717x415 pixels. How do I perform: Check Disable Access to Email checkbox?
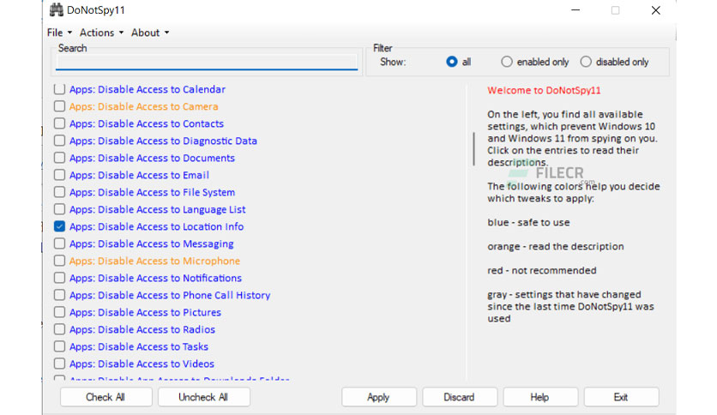[59, 175]
